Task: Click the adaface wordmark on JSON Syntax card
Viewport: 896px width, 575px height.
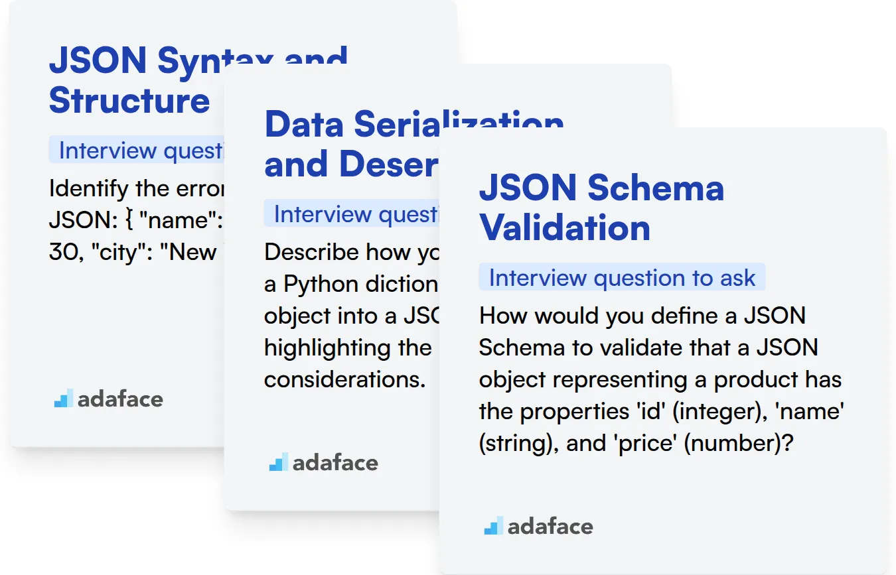Action: (x=120, y=399)
